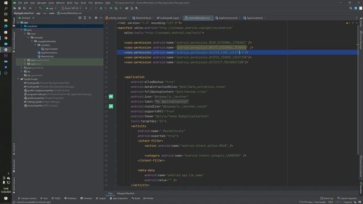Click the Windows taskbar search icon
363x204 pixels.
pyautogui.click(x=6, y=8)
